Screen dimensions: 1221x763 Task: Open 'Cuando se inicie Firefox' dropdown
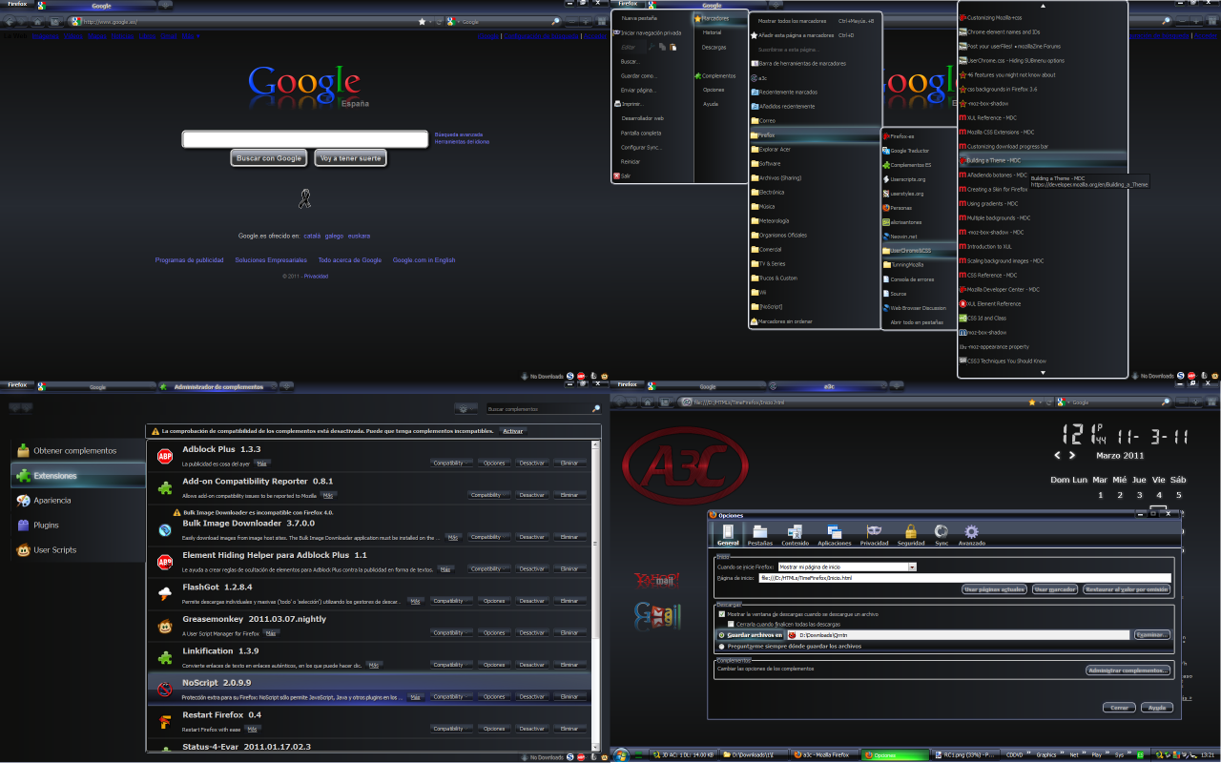[x=847, y=567]
